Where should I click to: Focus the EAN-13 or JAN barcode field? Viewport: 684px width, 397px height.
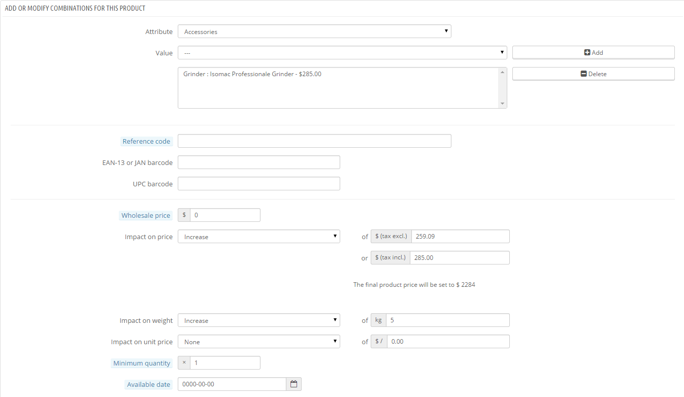point(259,162)
